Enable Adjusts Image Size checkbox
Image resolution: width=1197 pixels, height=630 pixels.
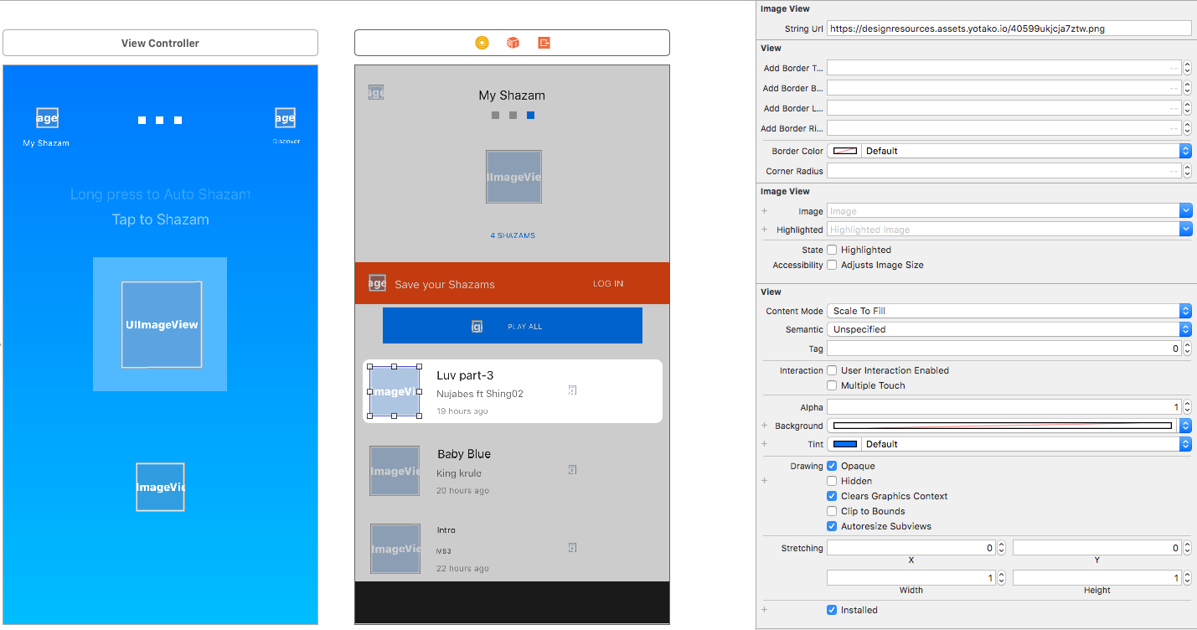(x=832, y=265)
